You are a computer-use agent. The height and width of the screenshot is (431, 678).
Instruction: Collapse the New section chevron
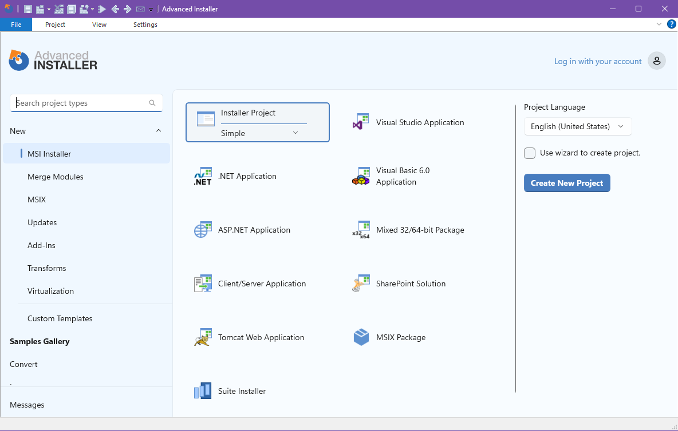coord(159,131)
